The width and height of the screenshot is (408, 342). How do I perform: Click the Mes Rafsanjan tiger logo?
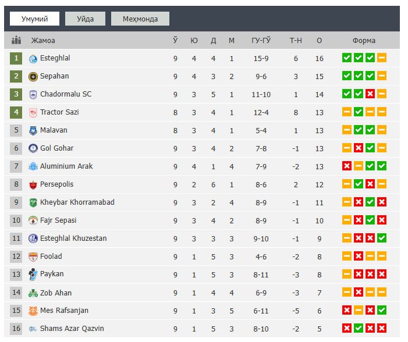(33, 311)
